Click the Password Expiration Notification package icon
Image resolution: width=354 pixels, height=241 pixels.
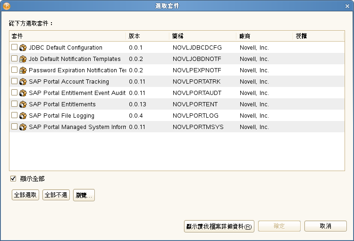pyautogui.click(x=23, y=70)
